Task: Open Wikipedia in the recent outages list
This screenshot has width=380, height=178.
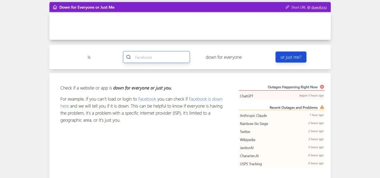Action: [x=248, y=140]
